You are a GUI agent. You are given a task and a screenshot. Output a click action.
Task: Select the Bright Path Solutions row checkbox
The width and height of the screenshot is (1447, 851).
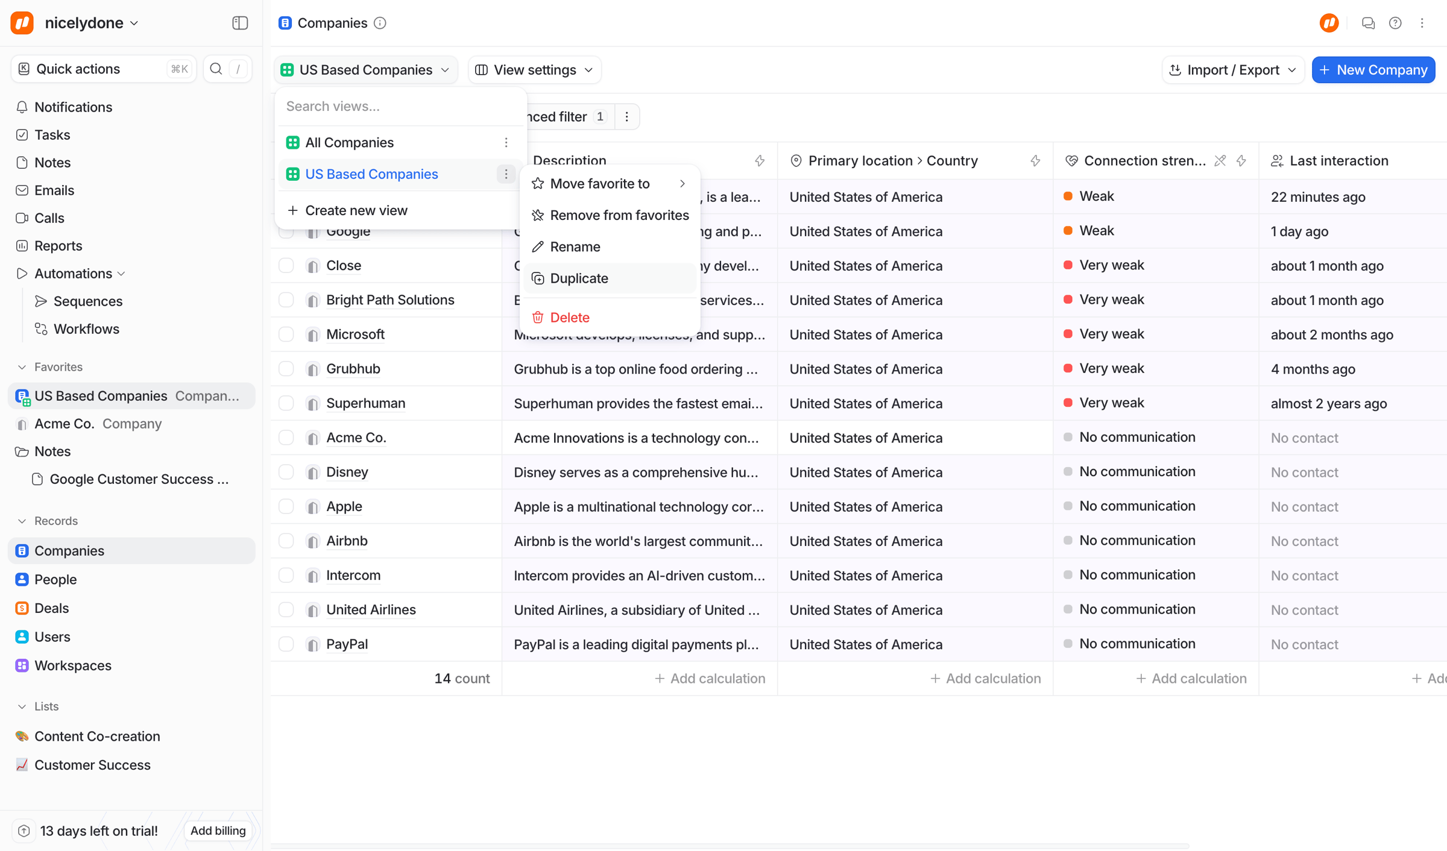286,300
